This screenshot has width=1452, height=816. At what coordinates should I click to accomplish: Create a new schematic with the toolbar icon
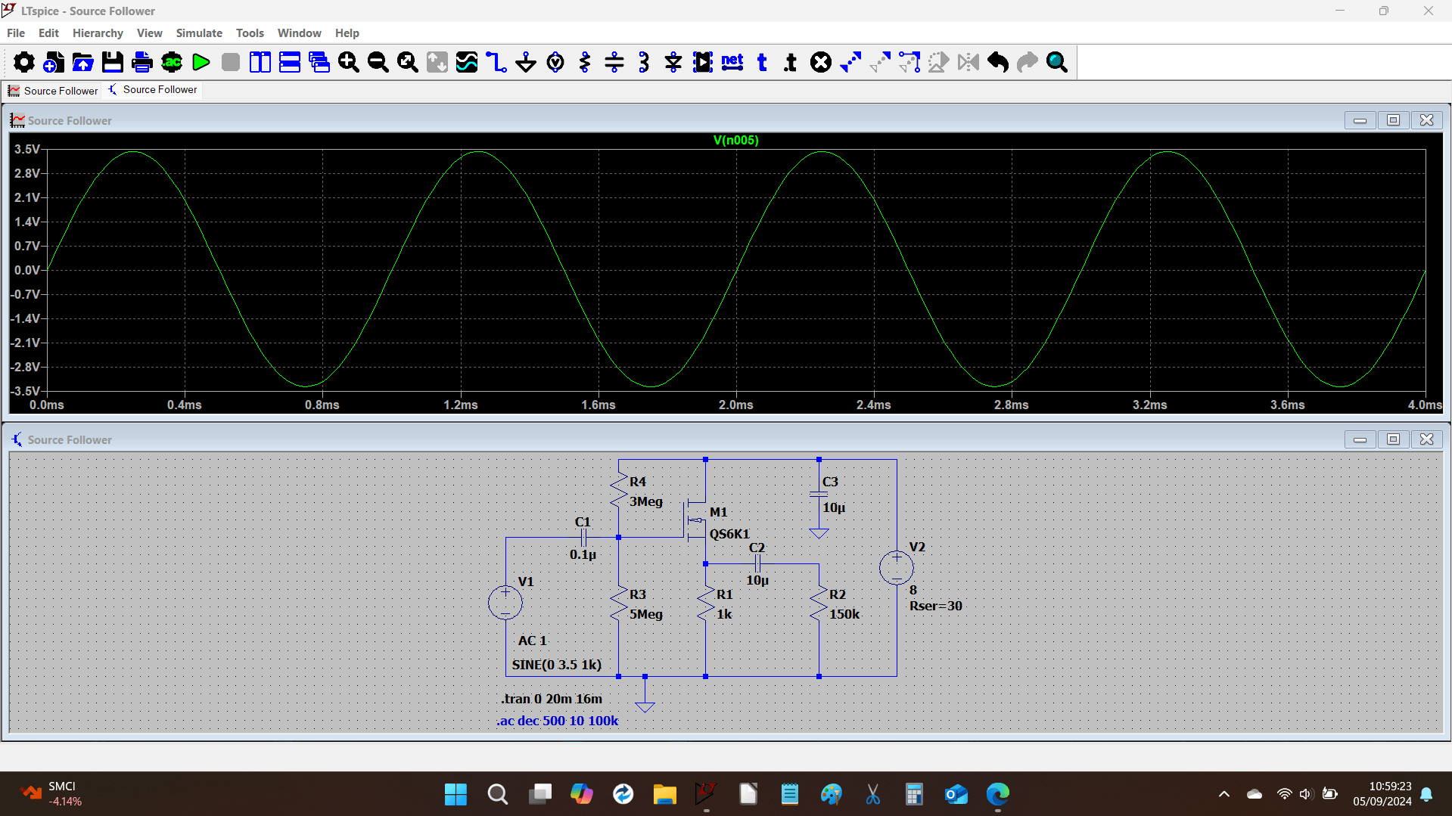(53, 62)
